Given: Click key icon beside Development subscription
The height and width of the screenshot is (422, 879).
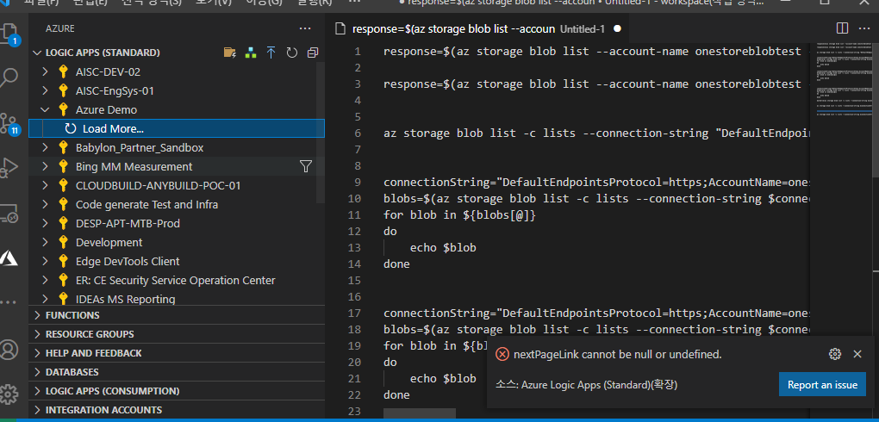Looking at the screenshot, I should (63, 243).
